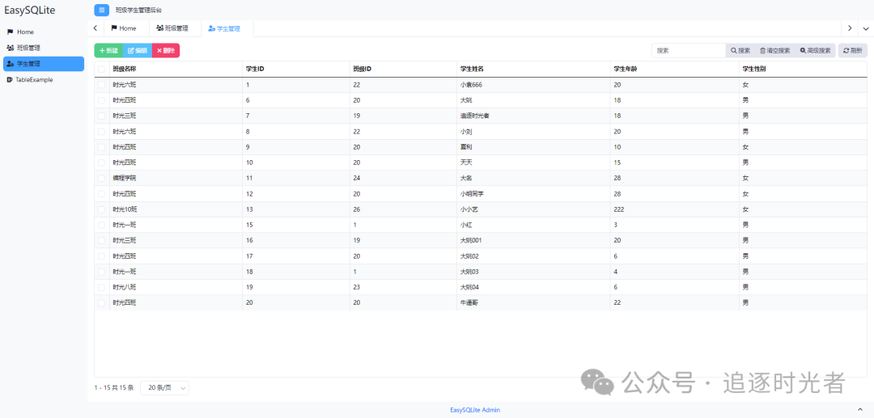Screen dimensions: 874x418
Task: Click into the 搜索 search input field
Action: 689,50
